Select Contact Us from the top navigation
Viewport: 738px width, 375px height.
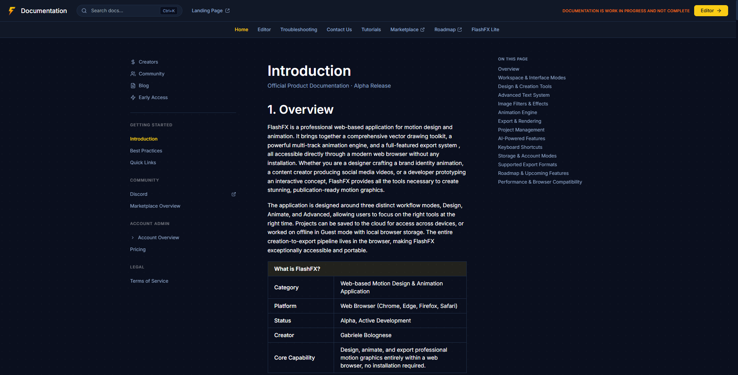[x=339, y=30]
